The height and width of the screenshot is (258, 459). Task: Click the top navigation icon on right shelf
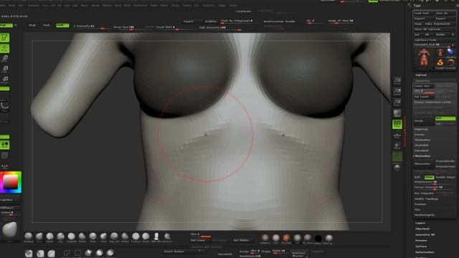point(397,81)
